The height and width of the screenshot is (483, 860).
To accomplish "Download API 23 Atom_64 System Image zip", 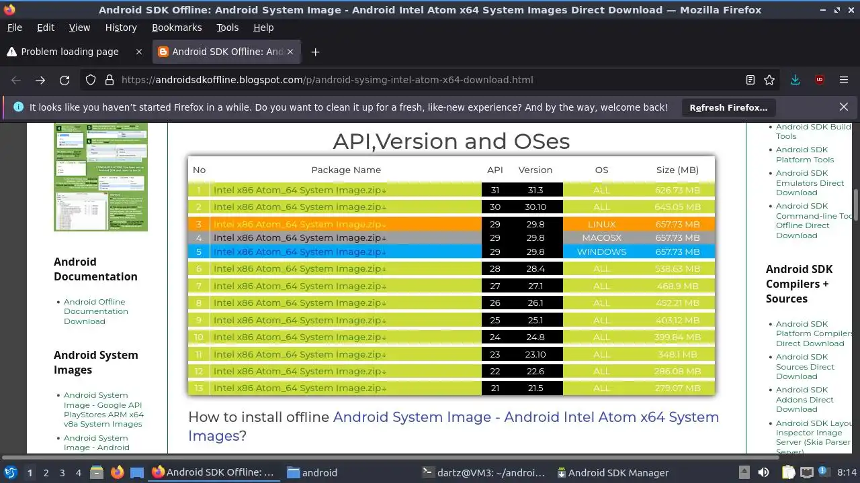I will tap(300, 354).
